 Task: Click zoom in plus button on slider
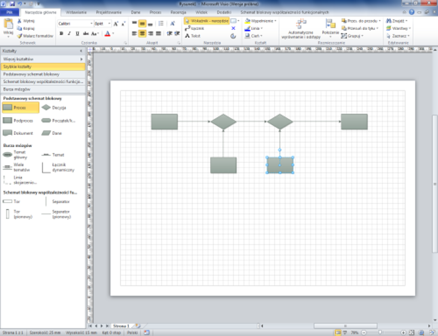(403, 333)
